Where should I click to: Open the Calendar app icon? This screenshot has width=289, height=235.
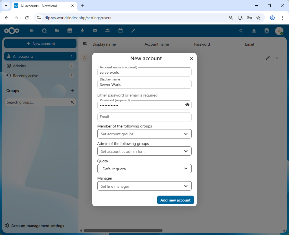(121, 31)
